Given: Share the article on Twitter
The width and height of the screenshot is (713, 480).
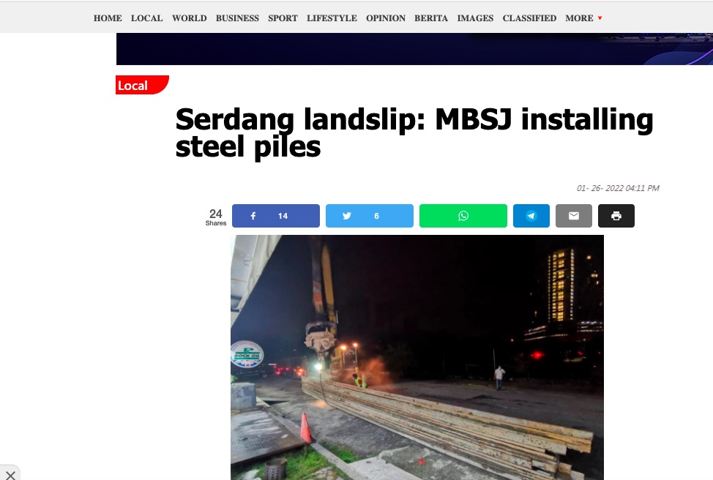Looking at the screenshot, I should (x=369, y=216).
